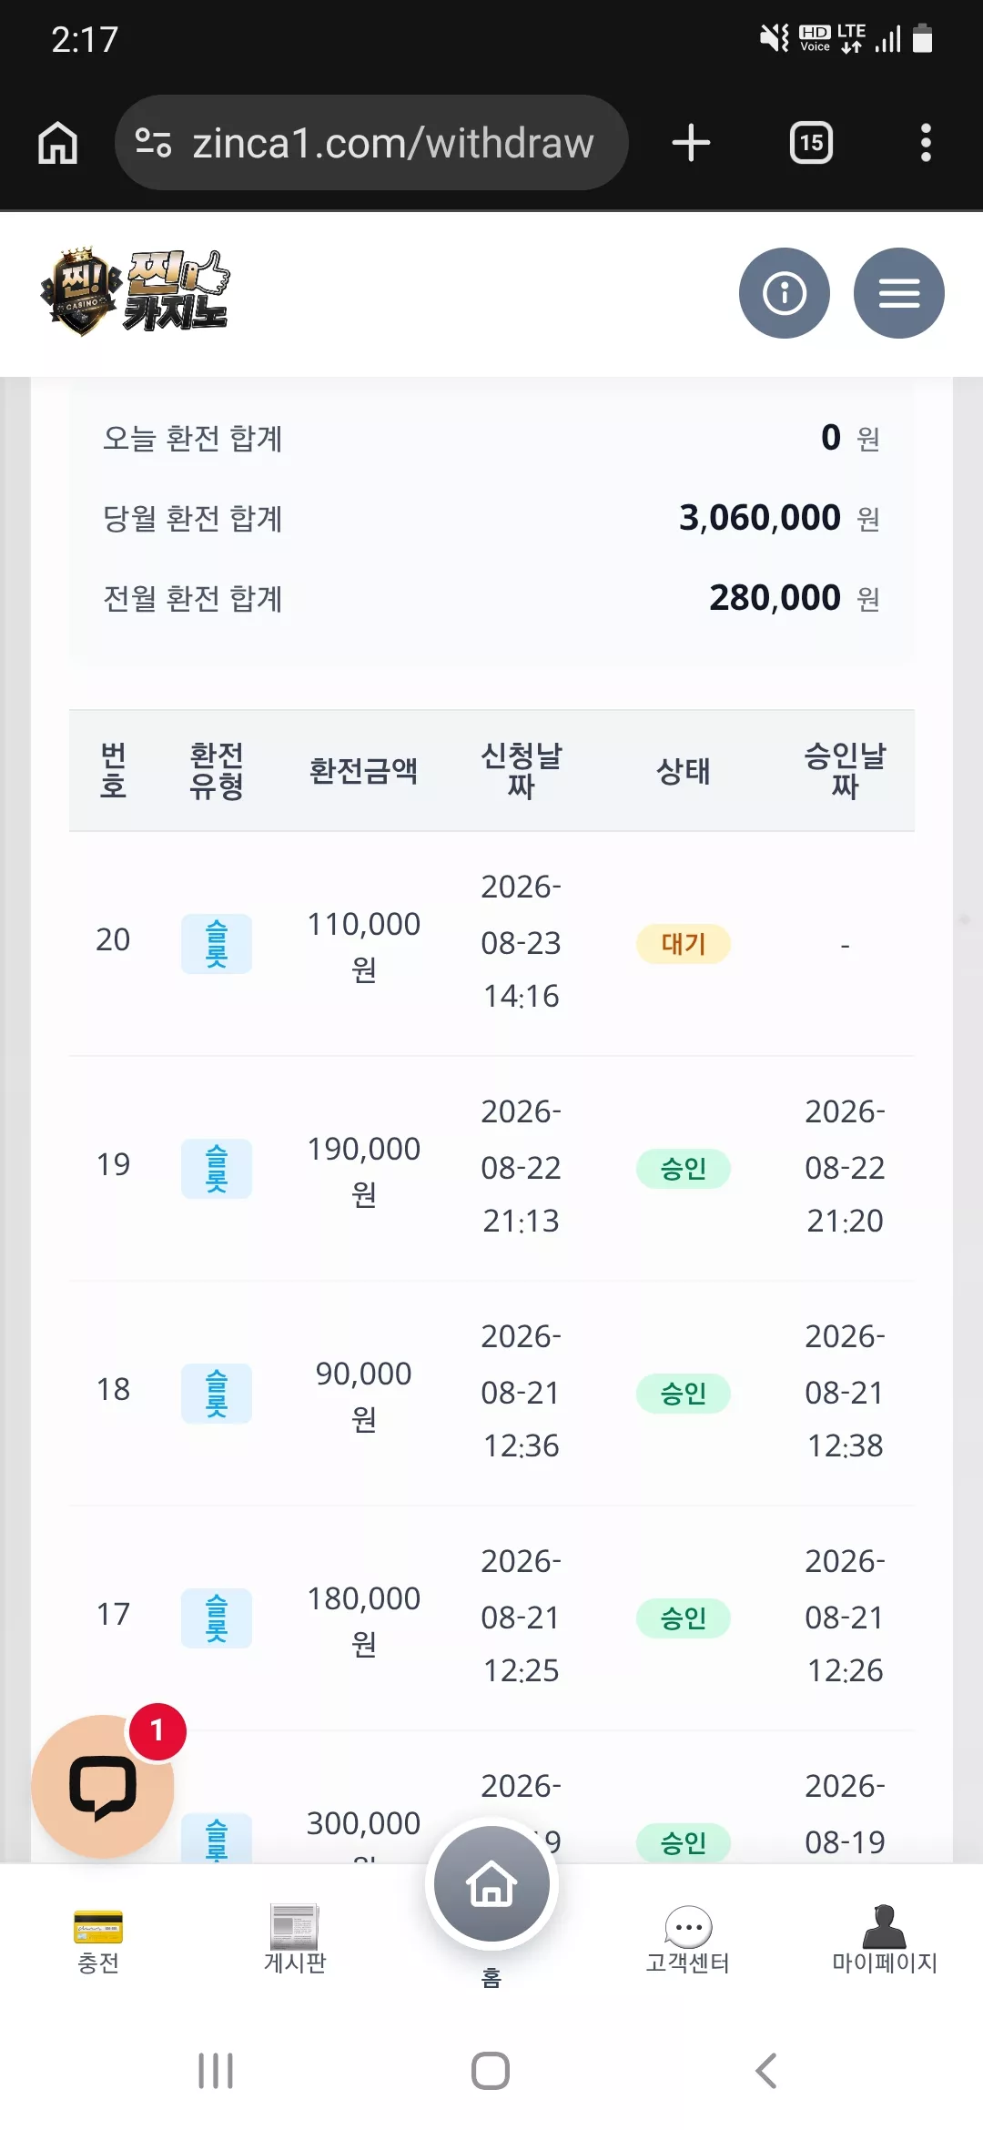Viewport: 983px width, 2130px height.
Task: Tap the floating home button
Action: pyautogui.click(x=491, y=1883)
